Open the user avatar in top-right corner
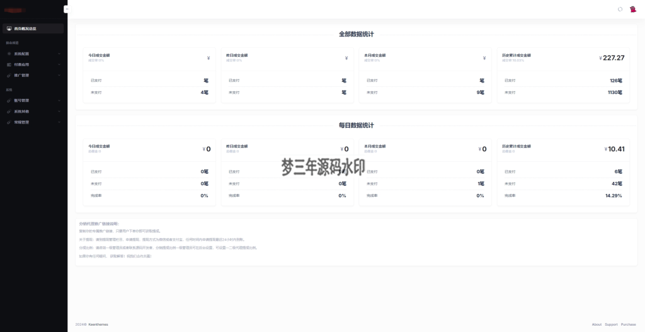 [632, 9]
